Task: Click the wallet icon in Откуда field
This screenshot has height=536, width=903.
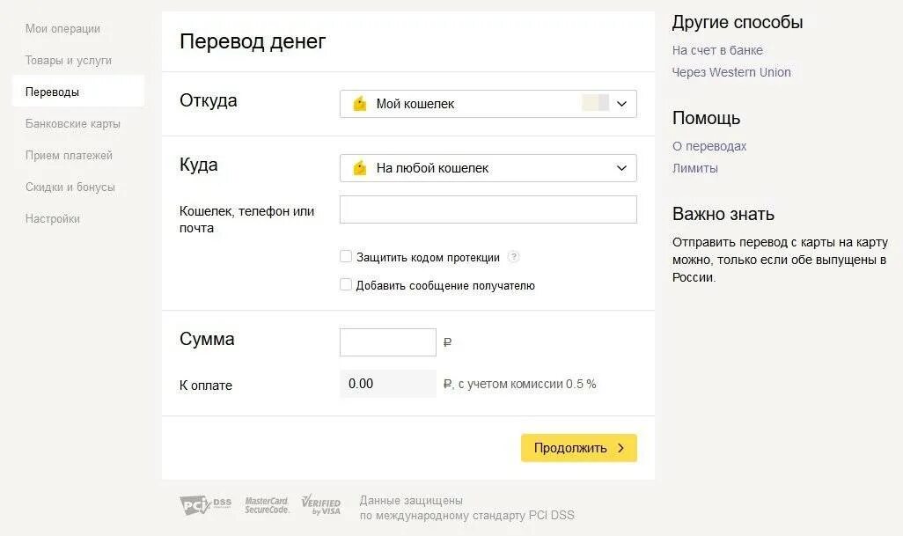Action: (359, 104)
